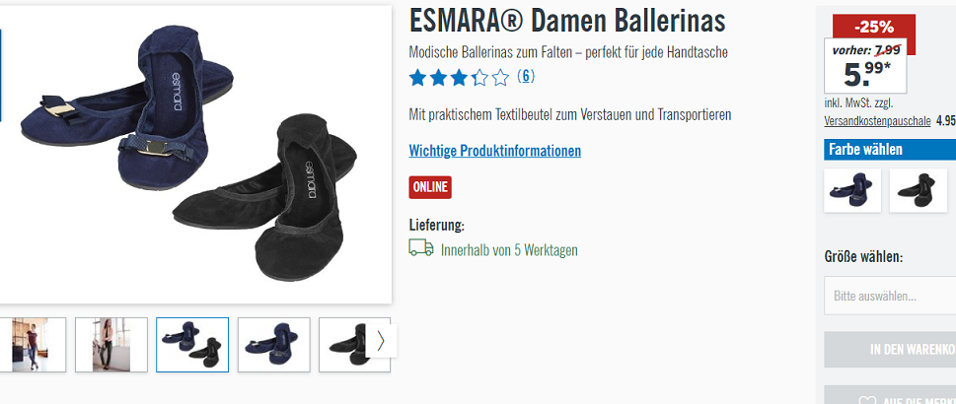
Task: Open the Wichtige Produktinformationen link
Action: click(494, 151)
